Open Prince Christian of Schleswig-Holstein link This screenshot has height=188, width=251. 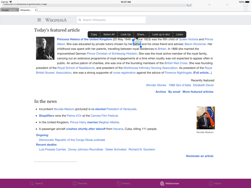click(x=112, y=54)
